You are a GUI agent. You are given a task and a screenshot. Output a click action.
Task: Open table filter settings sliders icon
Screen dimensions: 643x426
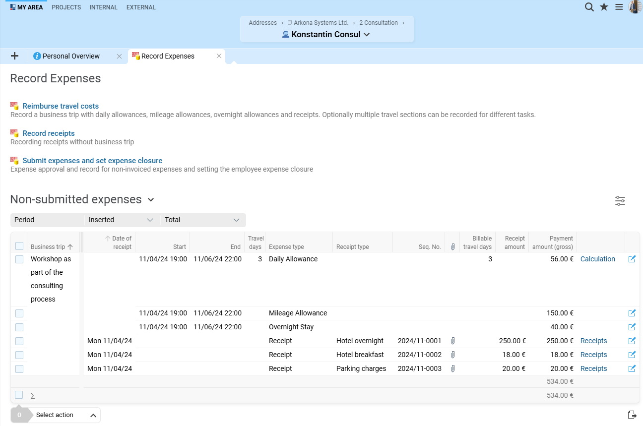(x=620, y=200)
